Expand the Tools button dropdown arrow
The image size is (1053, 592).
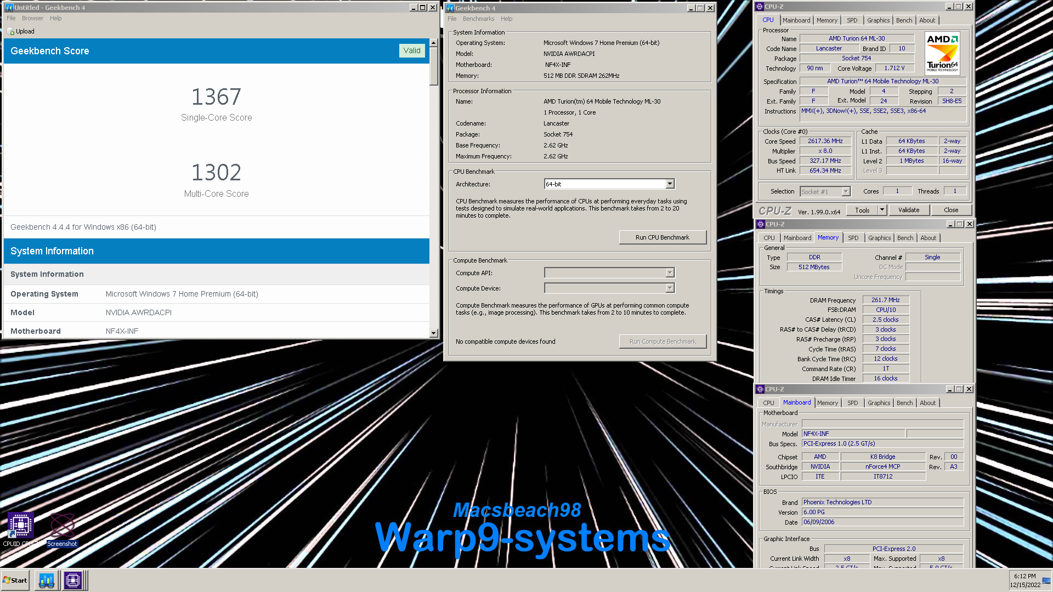coord(882,210)
